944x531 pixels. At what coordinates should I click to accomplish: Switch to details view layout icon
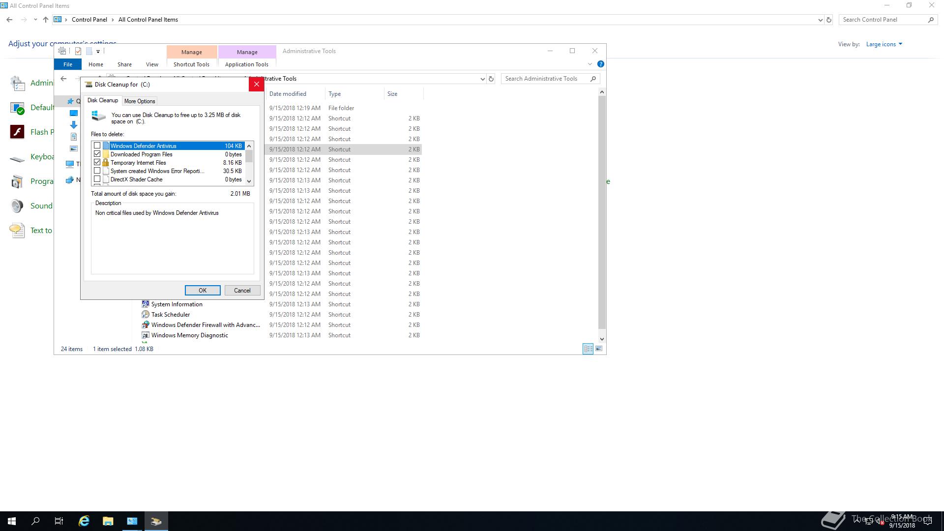tap(588, 349)
